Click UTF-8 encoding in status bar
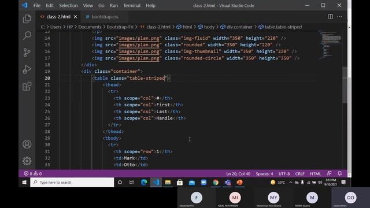Screen dimensions: 370x208 point(284,174)
